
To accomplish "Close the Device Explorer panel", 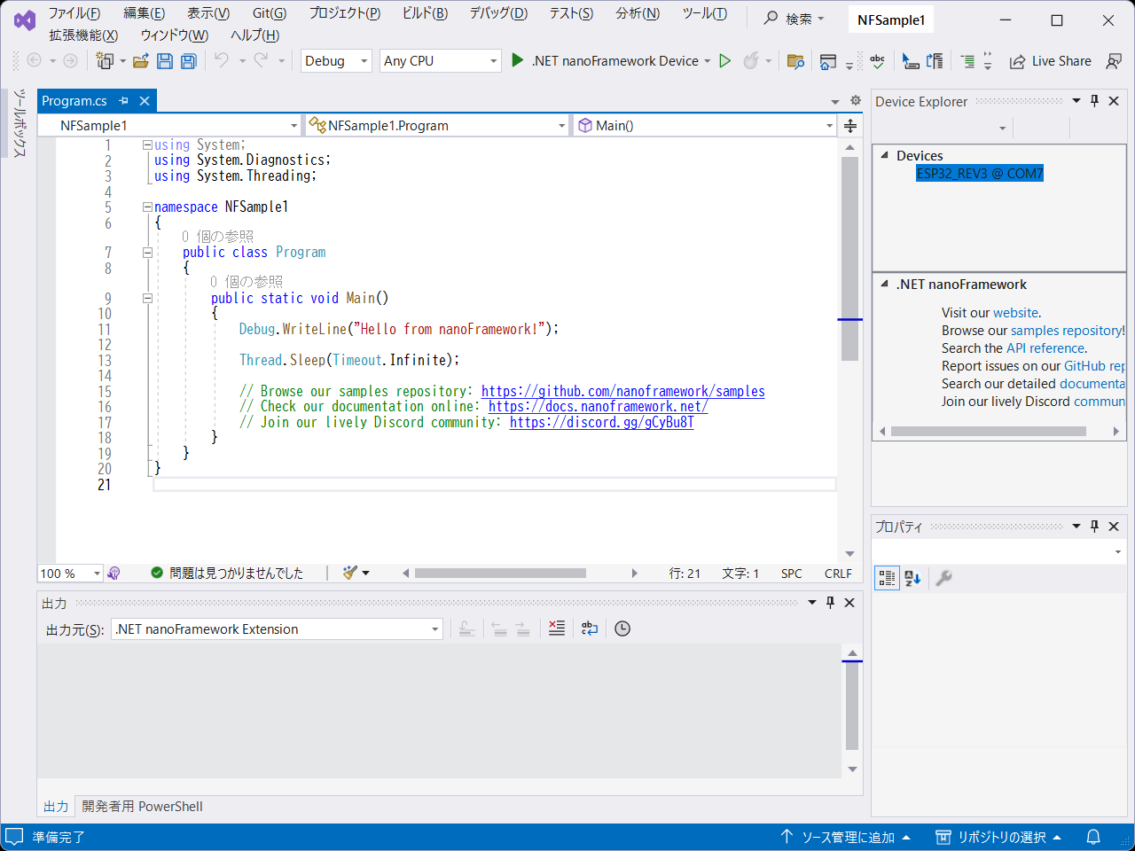I will pos(1115,101).
